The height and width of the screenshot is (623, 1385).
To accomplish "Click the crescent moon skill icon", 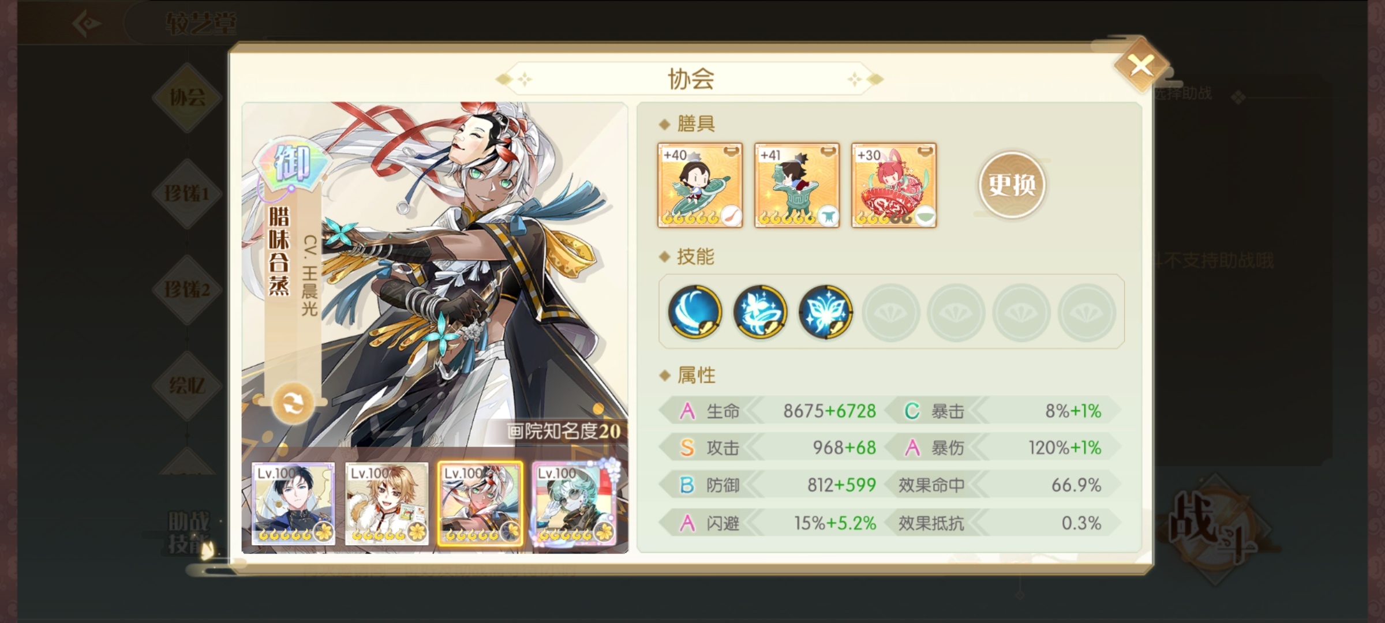I will [695, 311].
